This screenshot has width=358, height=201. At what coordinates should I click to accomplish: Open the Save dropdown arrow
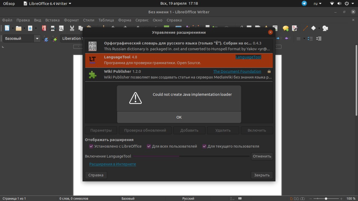[x=36, y=28]
